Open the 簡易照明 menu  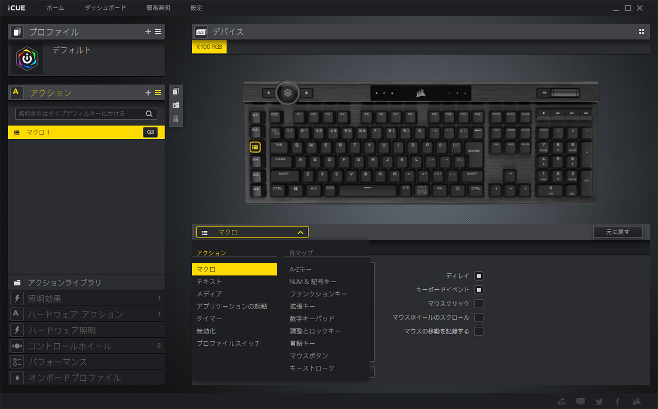click(158, 8)
